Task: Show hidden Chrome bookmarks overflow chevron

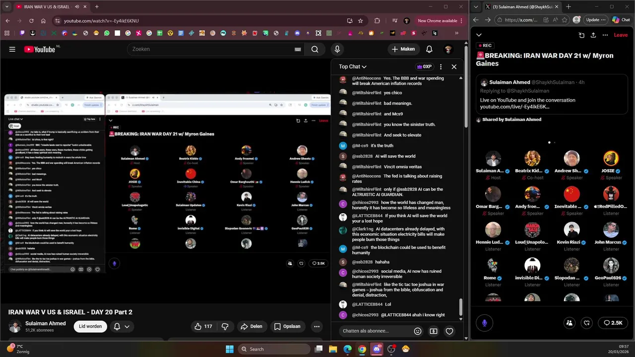Action: (x=456, y=33)
